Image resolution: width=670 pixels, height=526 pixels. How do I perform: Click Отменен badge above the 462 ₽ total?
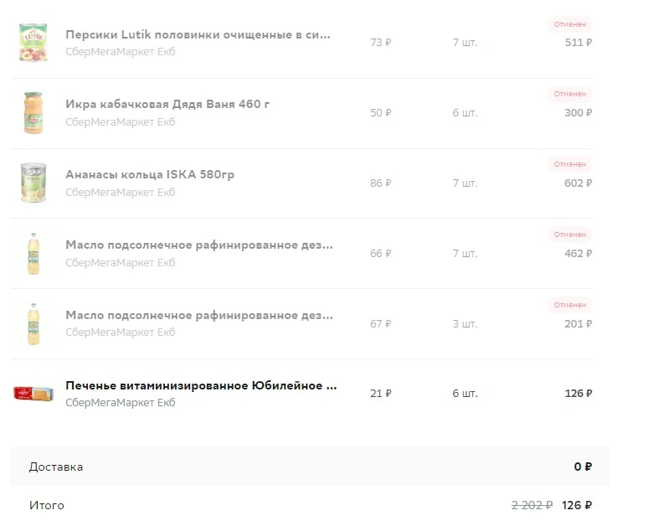click(x=569, y=235)
